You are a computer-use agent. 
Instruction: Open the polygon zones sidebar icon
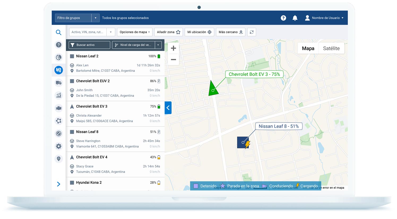pyautogui.click(x=59, y=121)
